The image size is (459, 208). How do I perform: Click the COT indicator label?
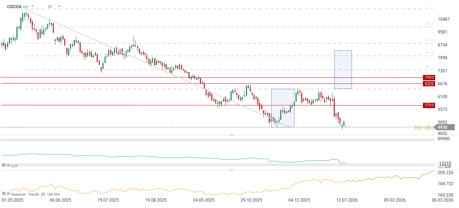[x=15, y=166]
